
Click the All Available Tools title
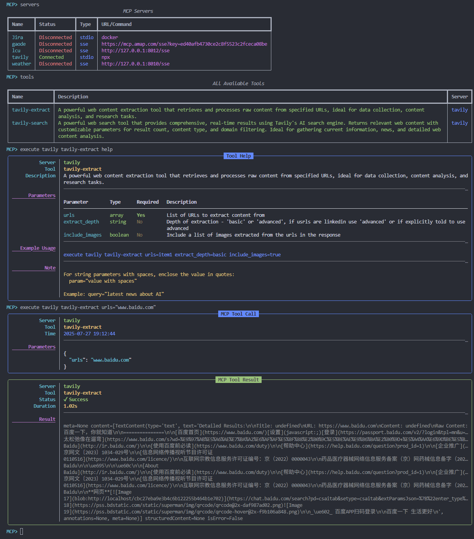point(238,84)
